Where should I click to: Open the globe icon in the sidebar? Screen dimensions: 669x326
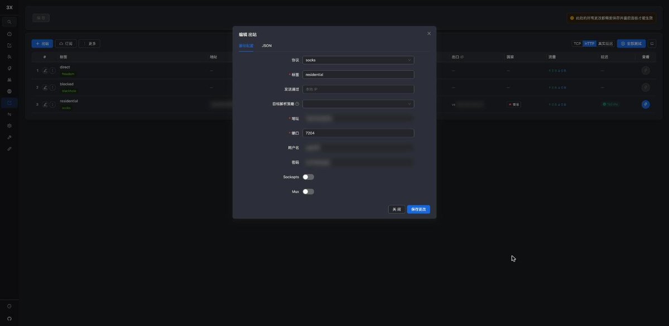pyautogui.click(x=9, y=91)
